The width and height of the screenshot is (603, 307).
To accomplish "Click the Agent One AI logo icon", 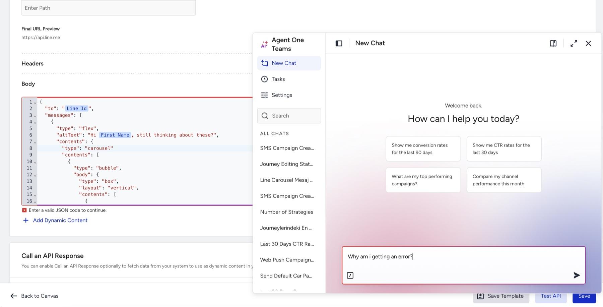I will (264, 44).
